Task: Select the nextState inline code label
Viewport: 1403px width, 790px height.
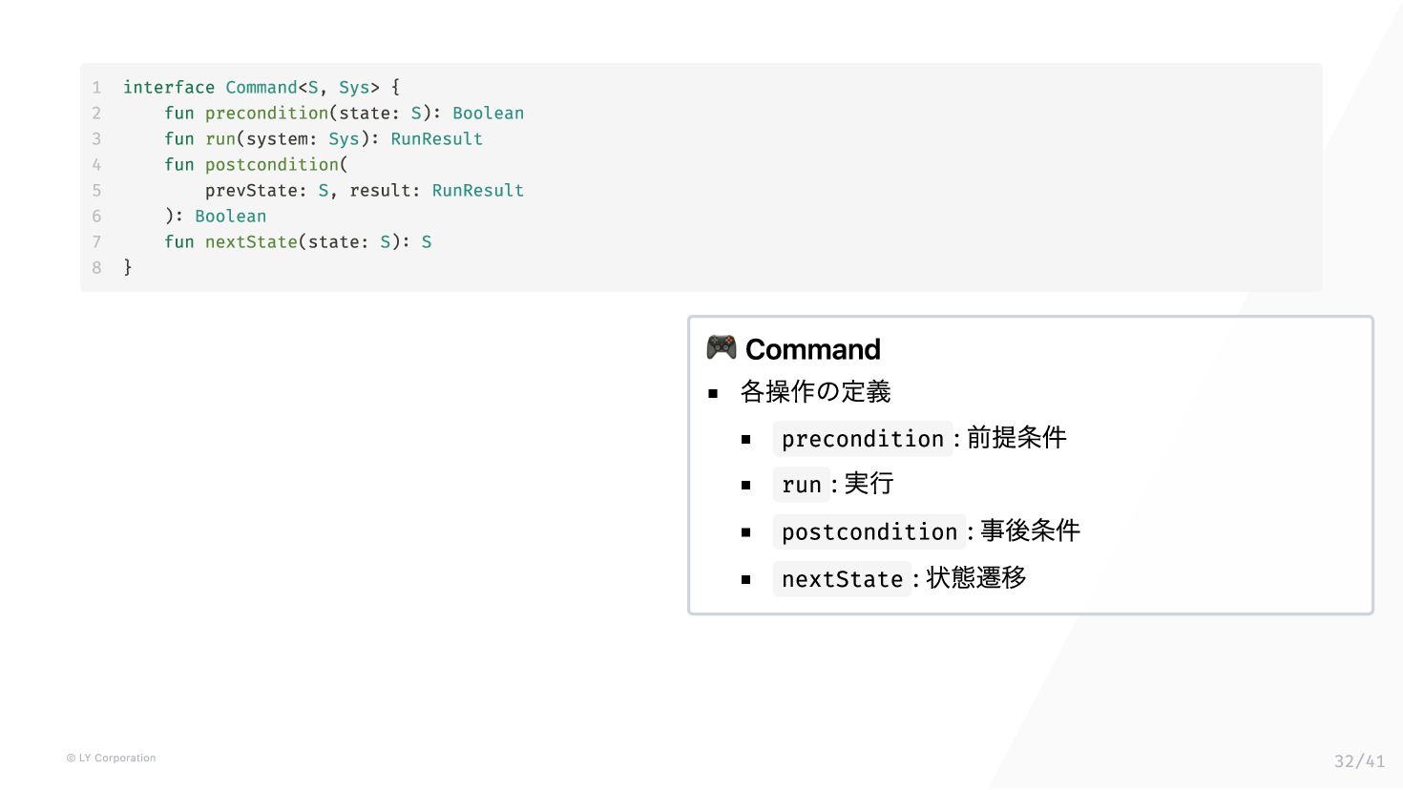Action: coord(843,579)
